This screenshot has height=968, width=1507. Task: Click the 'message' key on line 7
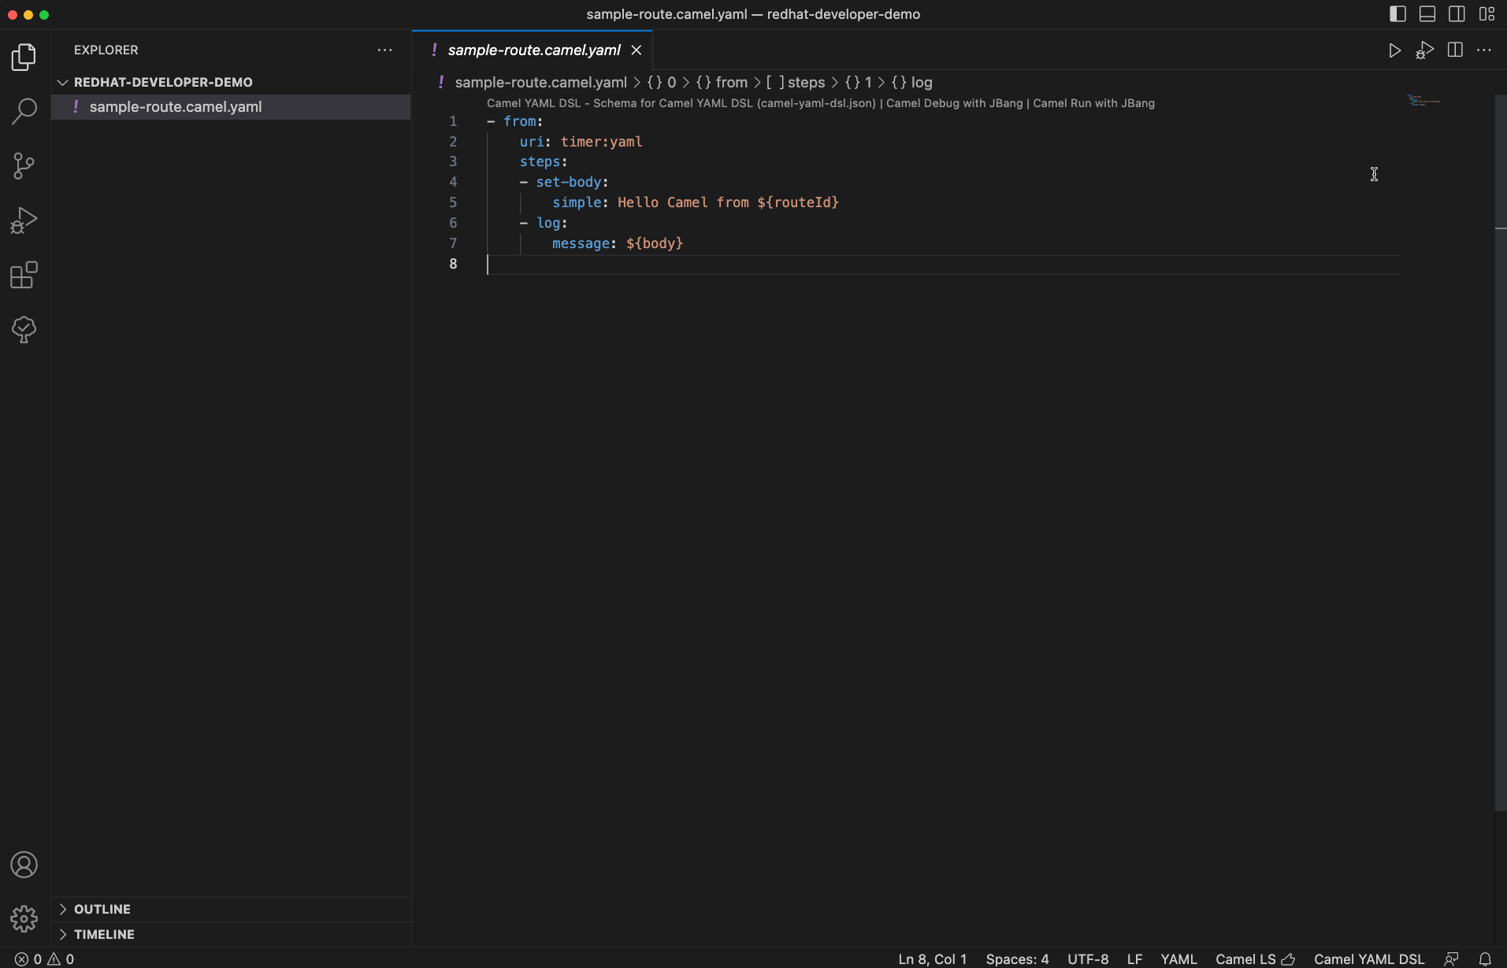click(x=581, y=243)
